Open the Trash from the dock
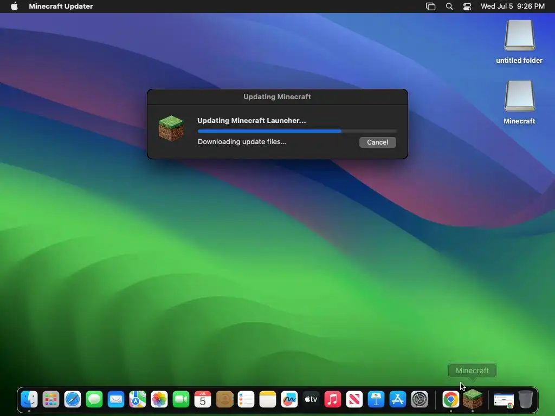555x416 pixels. pyautogui.click(x=526, y=400)
